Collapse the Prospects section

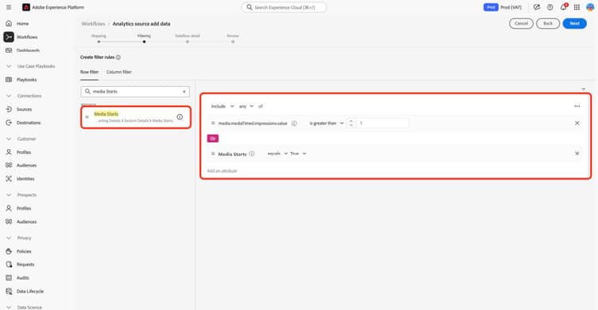pos(9,195)
